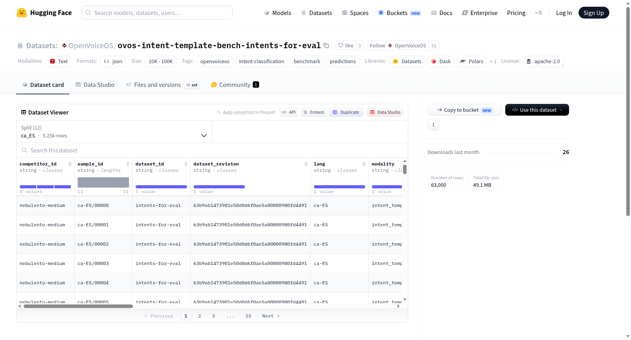Open Docs in the top navigation
Image resolution: width=631 pixels, height=340 pixels.
pos(442,13)
